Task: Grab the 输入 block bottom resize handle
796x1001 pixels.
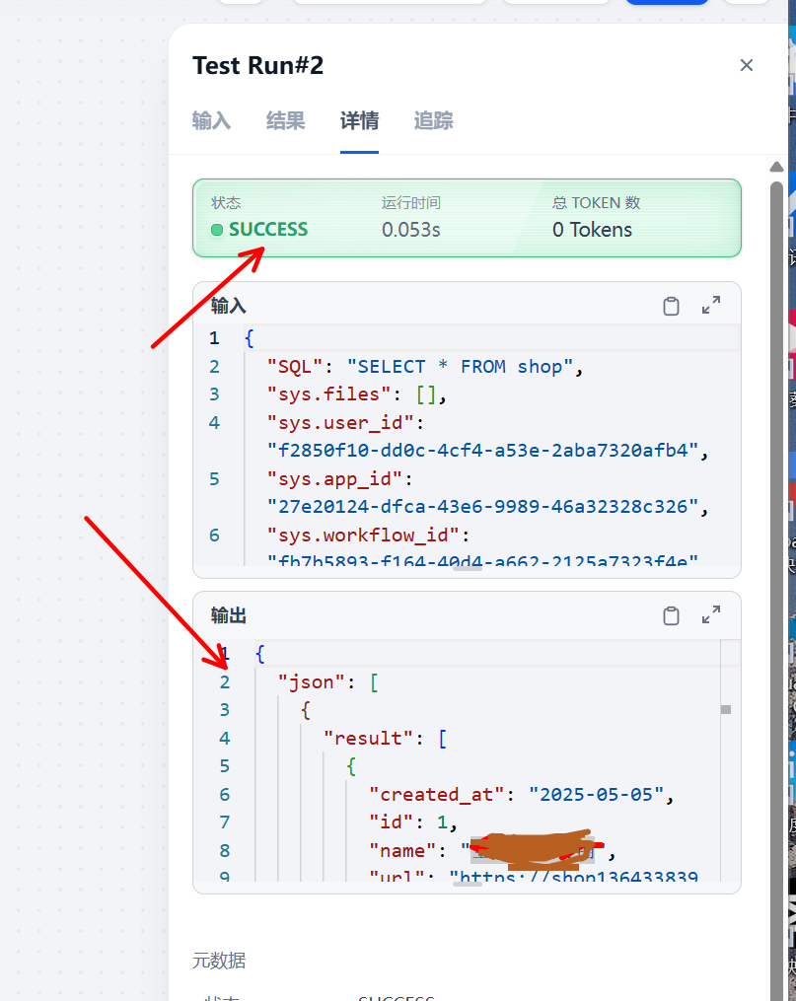Action: coord(467,571)
